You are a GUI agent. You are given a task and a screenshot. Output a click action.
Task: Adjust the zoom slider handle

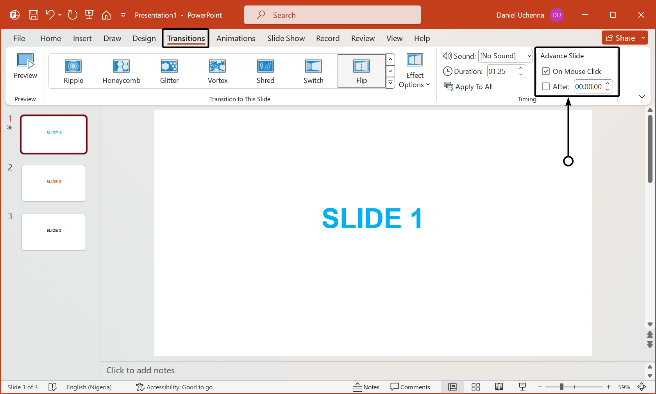[x=561, y=387]
